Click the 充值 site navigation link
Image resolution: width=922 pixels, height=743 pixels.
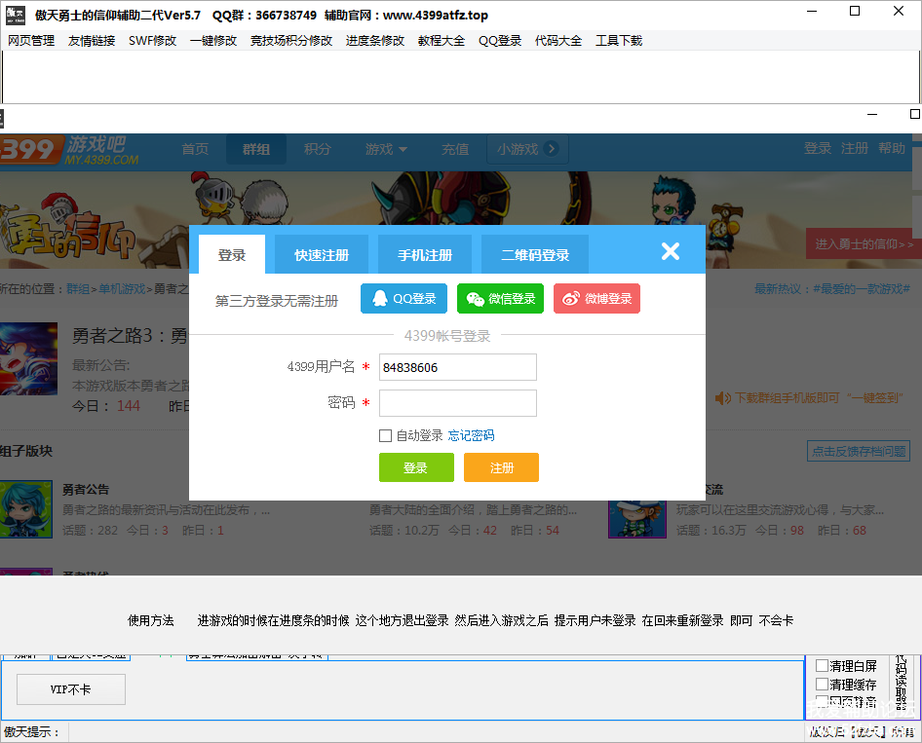point(455,149)
